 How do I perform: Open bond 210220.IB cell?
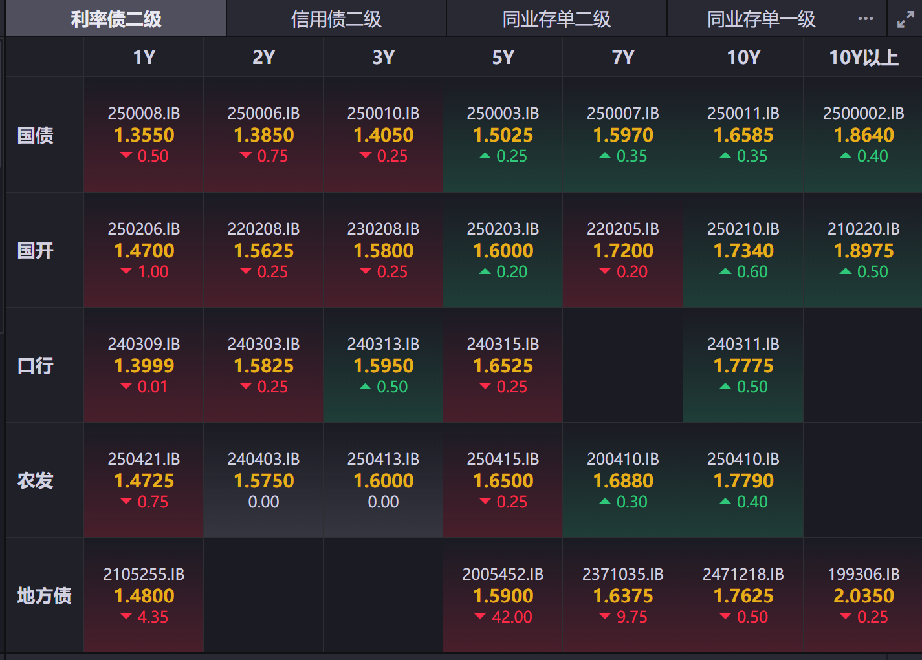pyautogui.click(x=863, y=250)
